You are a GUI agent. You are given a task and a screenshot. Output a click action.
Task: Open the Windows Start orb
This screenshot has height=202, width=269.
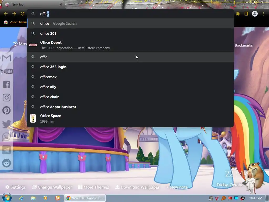[x=7, y=198]
